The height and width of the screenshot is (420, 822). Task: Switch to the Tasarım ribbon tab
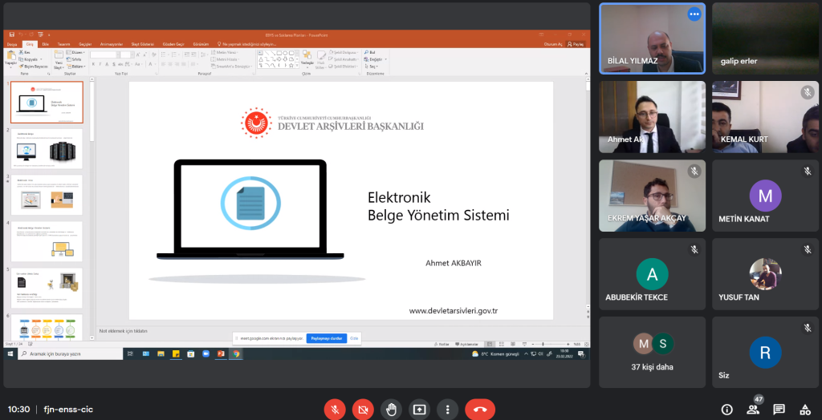(x=63, y=45)
